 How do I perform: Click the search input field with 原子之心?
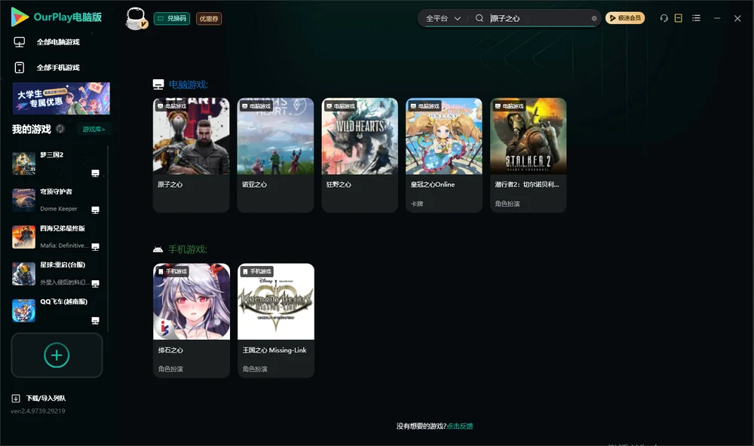(x=538, y=18)
